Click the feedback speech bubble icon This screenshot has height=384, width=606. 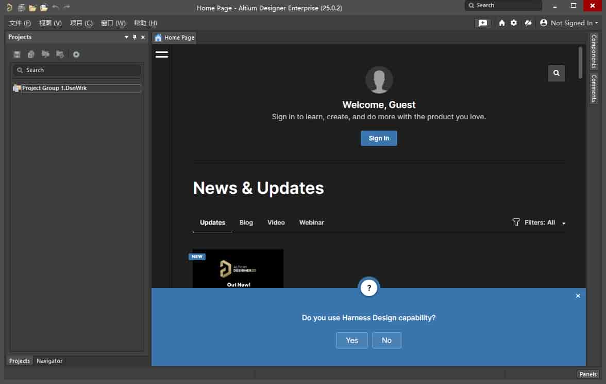pyautogui.click(x=482, y=23)
